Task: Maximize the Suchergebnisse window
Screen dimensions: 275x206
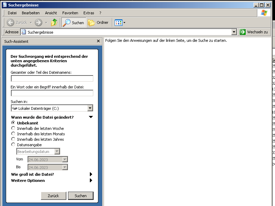Action: [262, 5]
